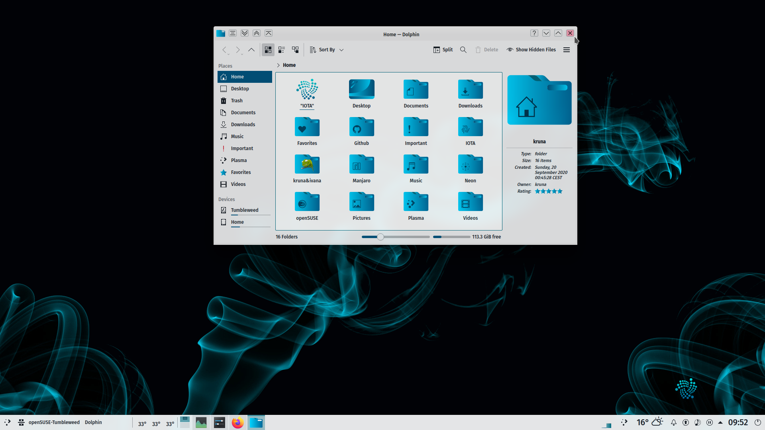The image size is (765, 430).
Task: Click the 09:52 clock
Action: [738, 422]
